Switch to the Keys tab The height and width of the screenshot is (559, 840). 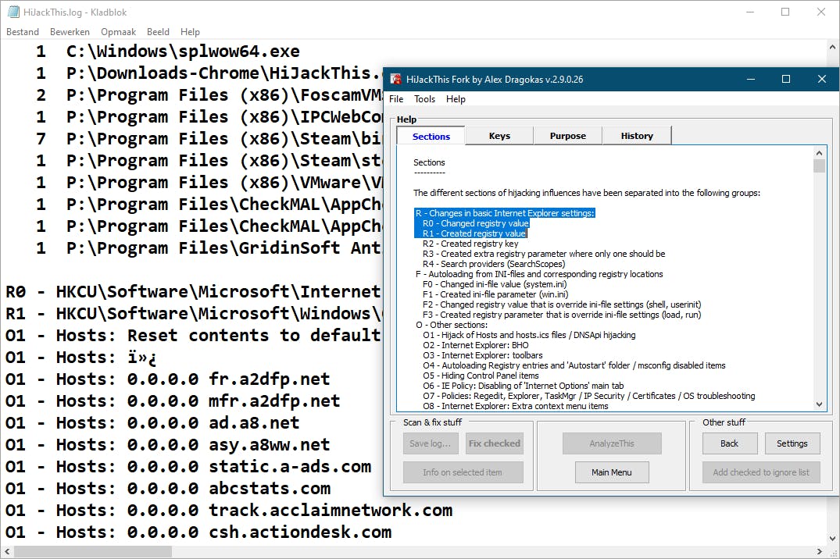(x=499, y=136)
